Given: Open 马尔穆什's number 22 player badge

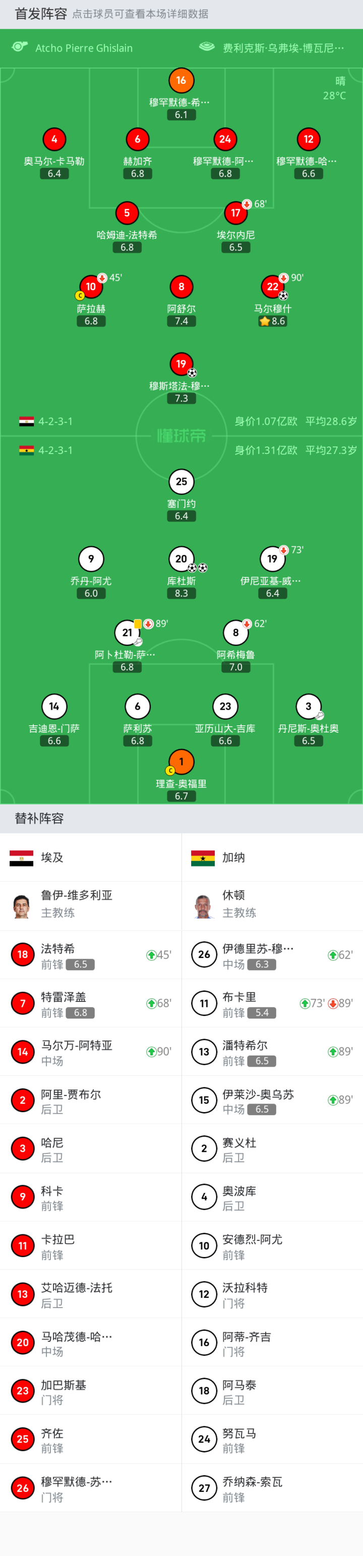Looking at the screenshot, I should pos(273,287).
